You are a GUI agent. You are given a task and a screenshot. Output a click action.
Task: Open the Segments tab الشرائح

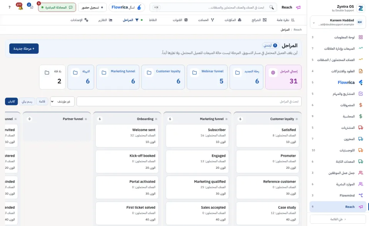coord(259,20)
